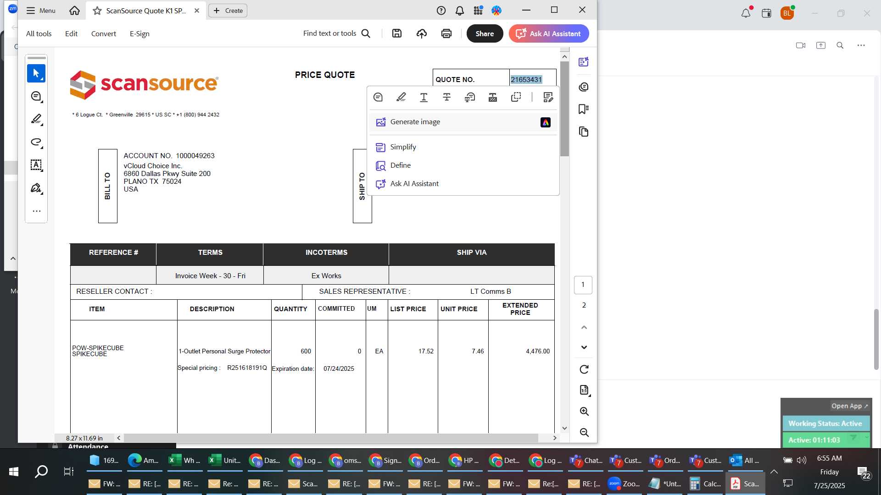Copy selected text from popup toolbar

(516, 97)
